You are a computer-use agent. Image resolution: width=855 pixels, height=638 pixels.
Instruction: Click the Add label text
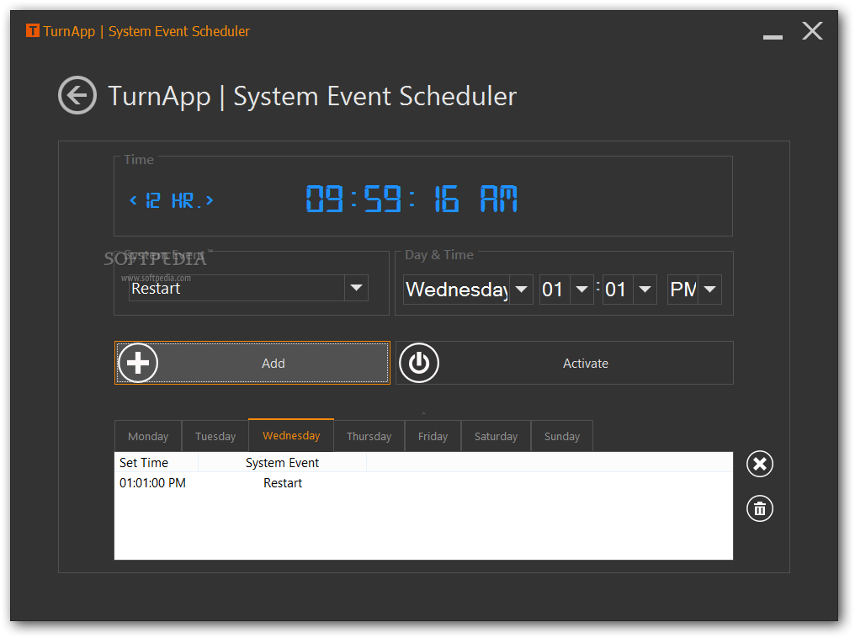pos(273,363)
